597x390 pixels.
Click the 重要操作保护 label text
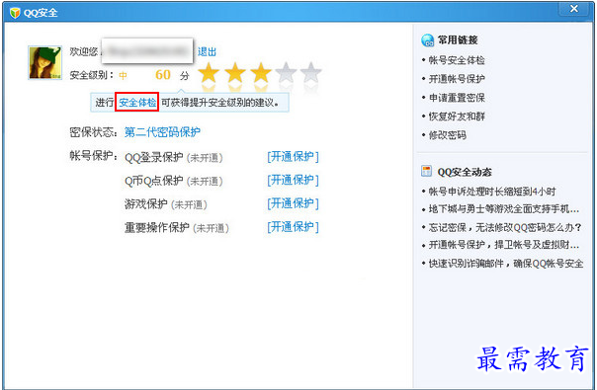[x=157, y=227]
